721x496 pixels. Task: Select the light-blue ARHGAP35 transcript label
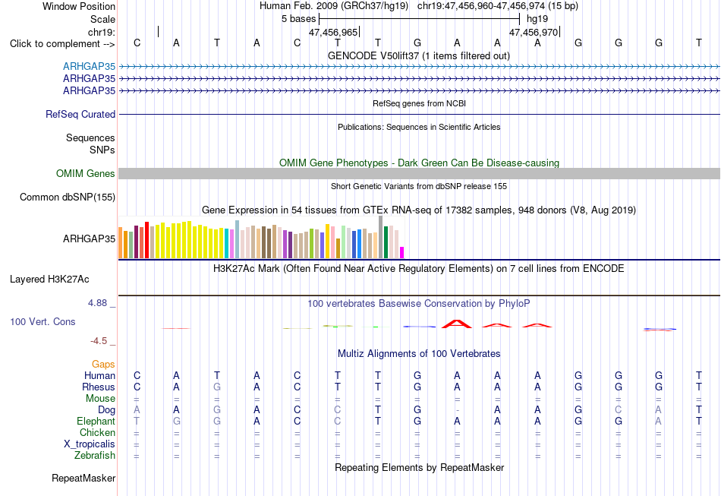pos(90,66)
